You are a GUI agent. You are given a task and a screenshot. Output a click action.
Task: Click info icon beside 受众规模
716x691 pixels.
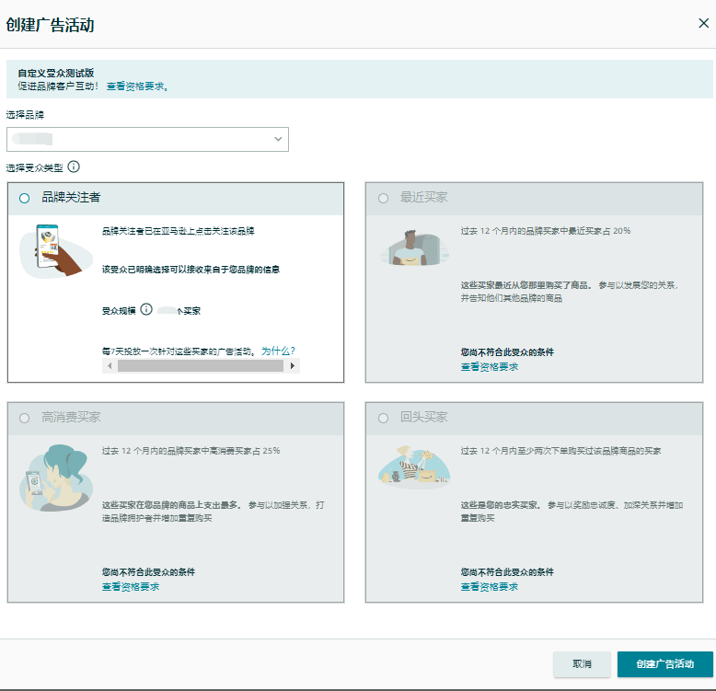click(x=146, y=310)
